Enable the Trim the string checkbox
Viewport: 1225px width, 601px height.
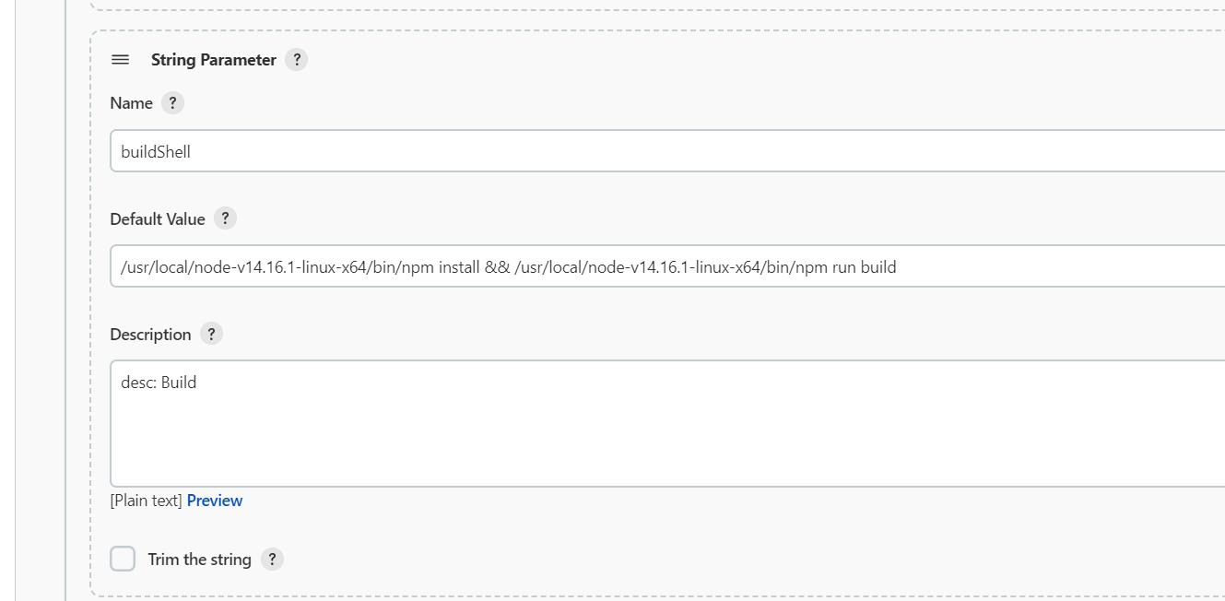[x=123, y=559]
